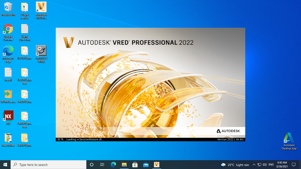Screen dimensions: 301x169
Task: Click the Type here to search box
Action: 48,165
